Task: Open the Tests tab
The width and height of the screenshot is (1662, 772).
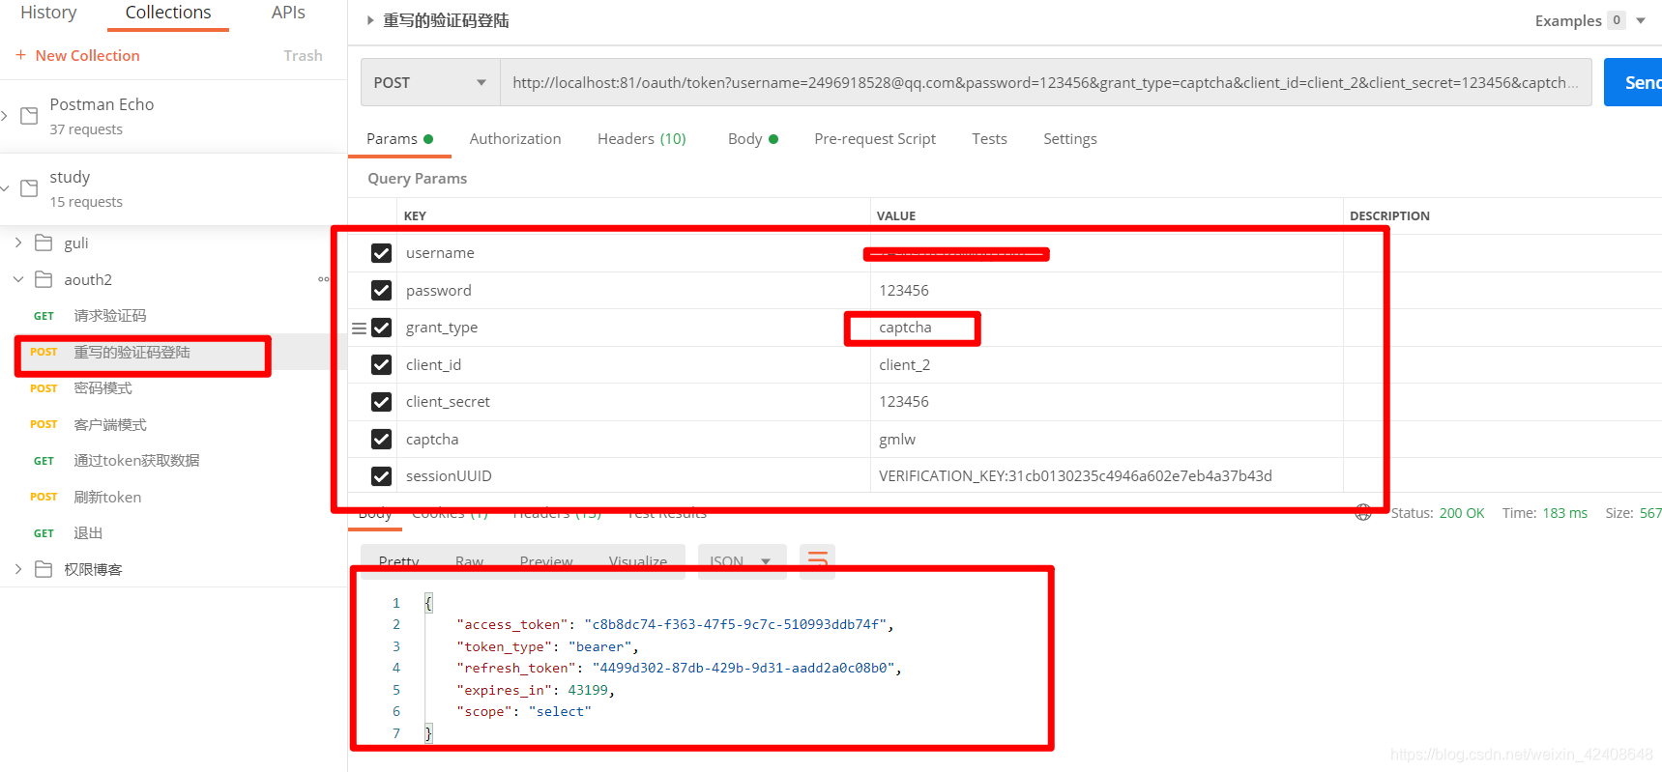Action: click(989, 139)
